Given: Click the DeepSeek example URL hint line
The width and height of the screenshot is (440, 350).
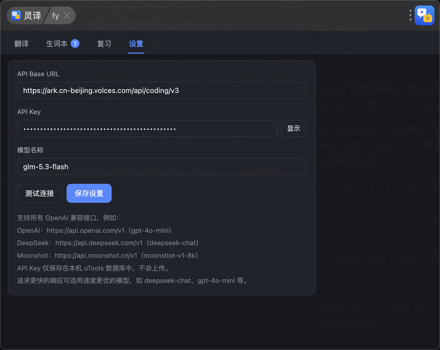Looking at the screenshot, I should (x=108, y=243).
